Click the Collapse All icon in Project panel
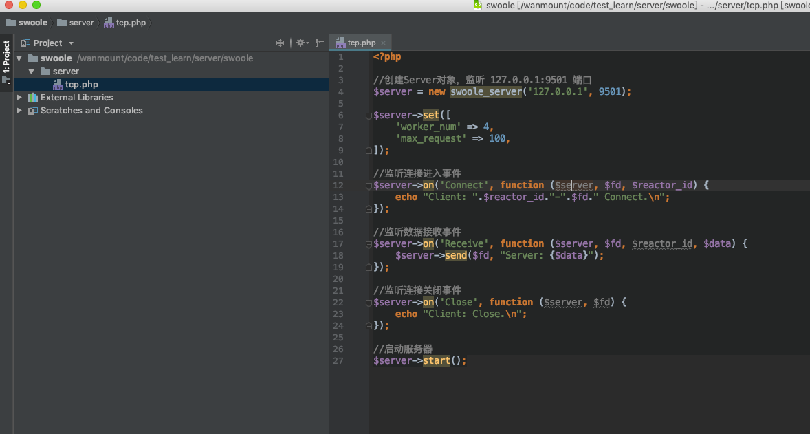Screen dimensions: 810x434 280,43
